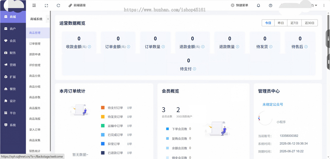
Task: Open 系统 in the main sidebar
Action: tap(13, 125)
